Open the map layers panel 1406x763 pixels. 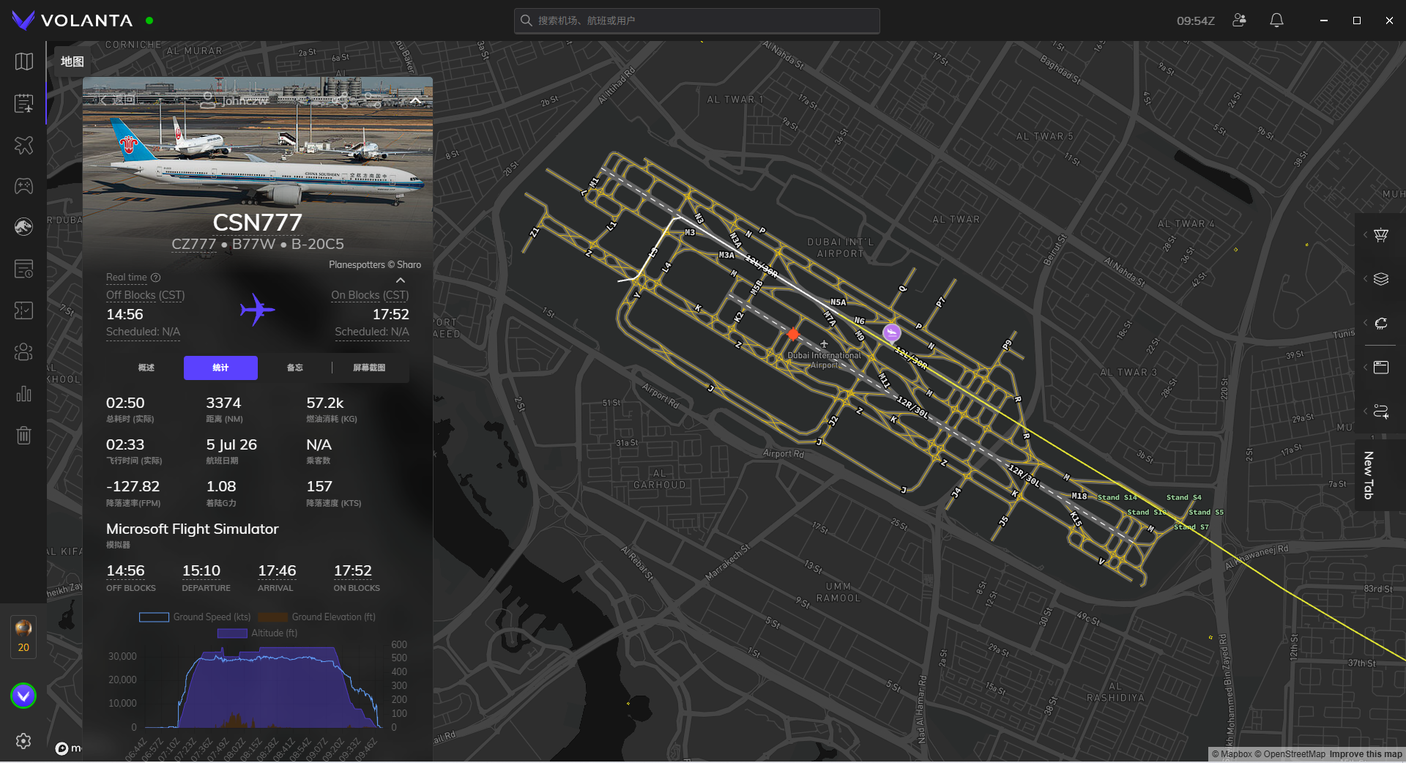pos(1381,279)
